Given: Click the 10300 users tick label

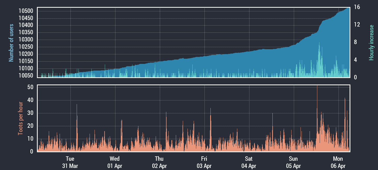Looking at the screenshot, I should point(26,40).
